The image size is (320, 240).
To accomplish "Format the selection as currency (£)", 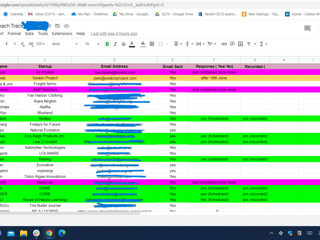I will [6, 44].
